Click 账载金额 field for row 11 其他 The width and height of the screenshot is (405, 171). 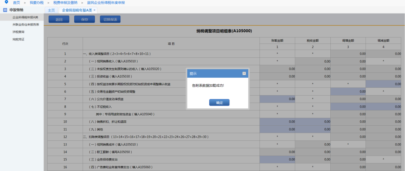click(x=277, y=129)
